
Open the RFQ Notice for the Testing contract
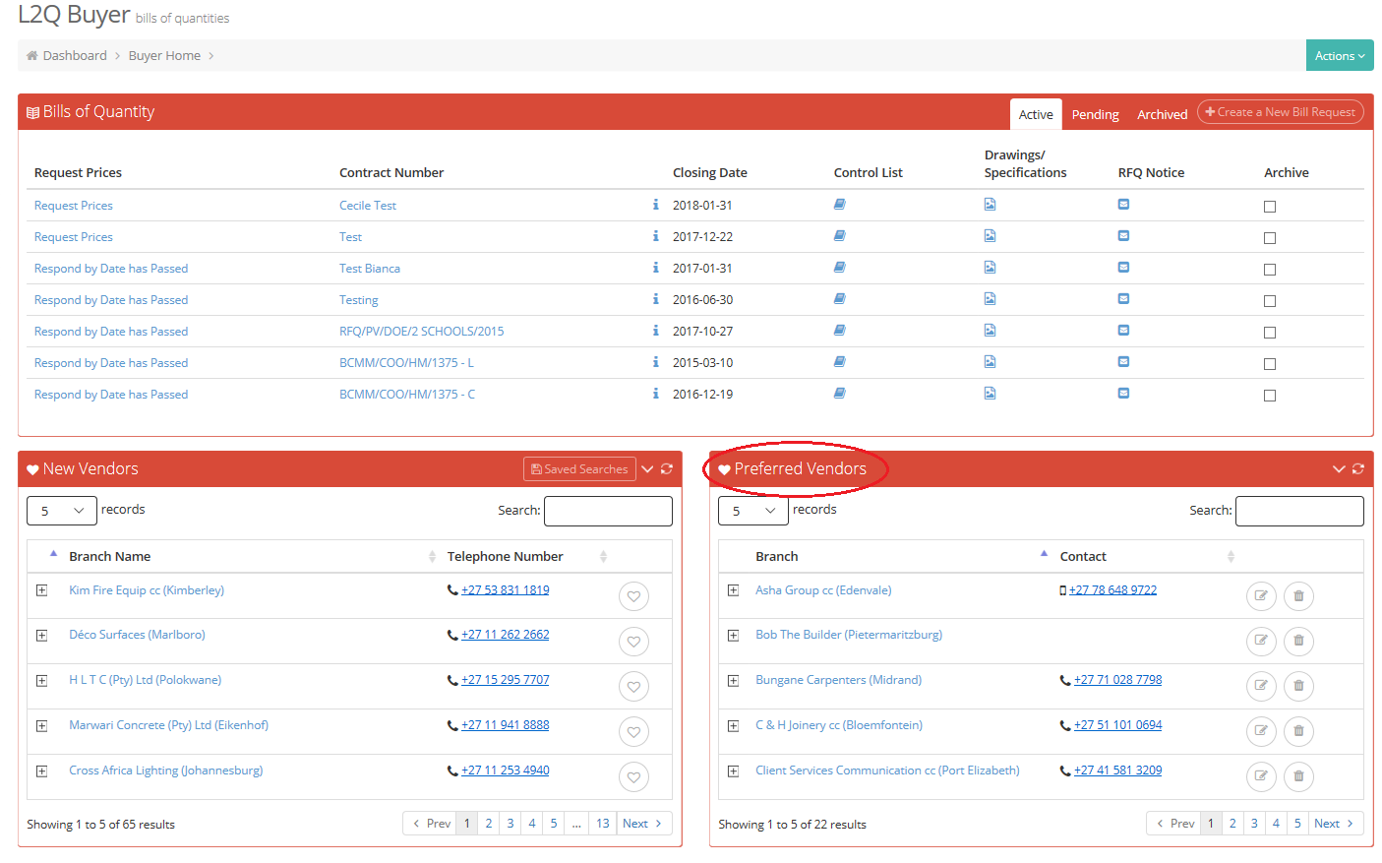pos(1123,298)
